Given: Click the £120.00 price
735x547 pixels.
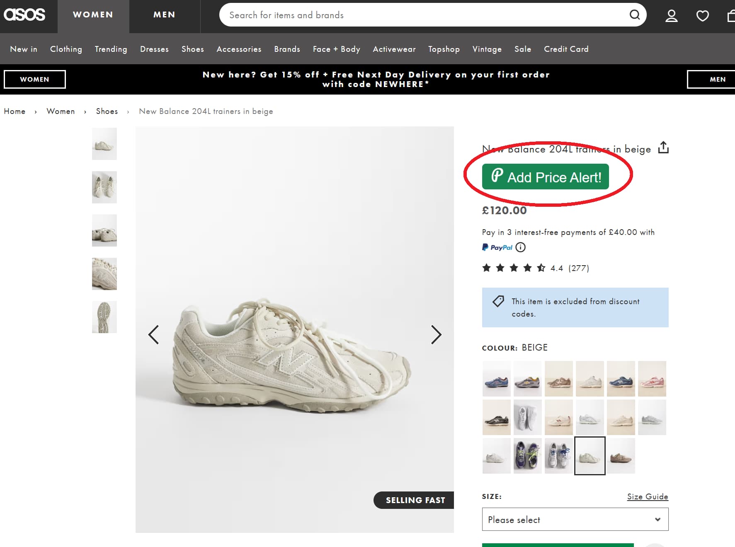Looking at the screenshot, I should (504, 211).
